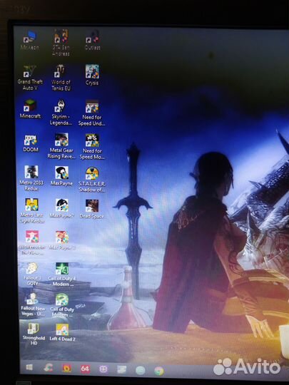Select the Need for Speed Underground icon
The image size is (289, 385).
coord(91,113)
